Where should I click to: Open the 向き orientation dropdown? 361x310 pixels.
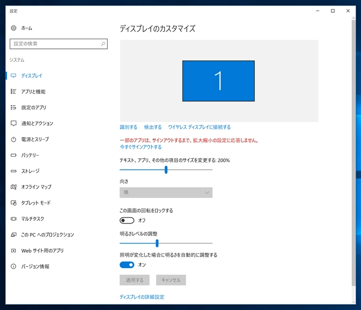(x=166, y=192)
